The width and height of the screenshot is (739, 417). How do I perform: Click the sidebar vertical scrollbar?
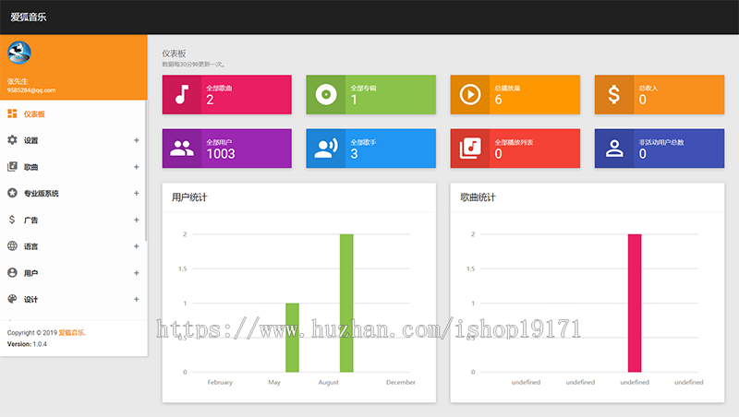coord(146,171)
